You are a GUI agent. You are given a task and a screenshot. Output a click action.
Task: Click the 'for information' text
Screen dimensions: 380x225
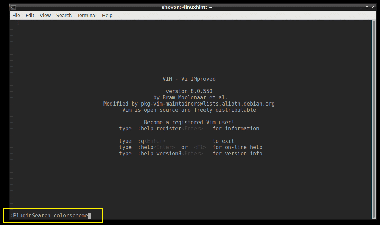point(236,129)
